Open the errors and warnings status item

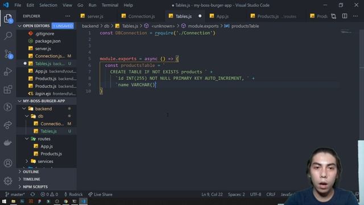[x=49, y=194]
